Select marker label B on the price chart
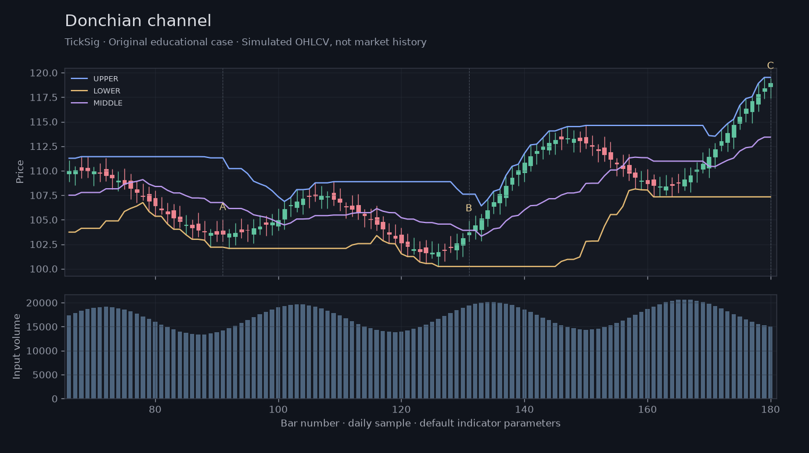 [469, 208]
